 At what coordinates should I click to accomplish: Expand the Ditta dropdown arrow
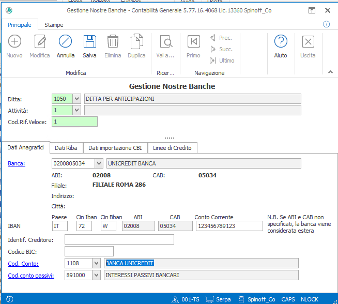click(x=76, y=99)
